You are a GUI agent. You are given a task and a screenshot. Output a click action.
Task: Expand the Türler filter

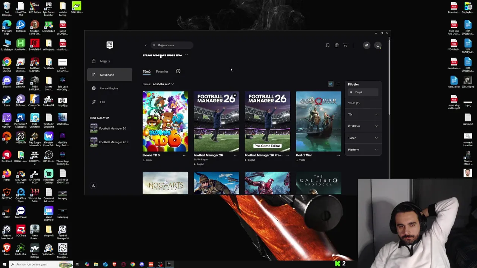tap(363, 138)
